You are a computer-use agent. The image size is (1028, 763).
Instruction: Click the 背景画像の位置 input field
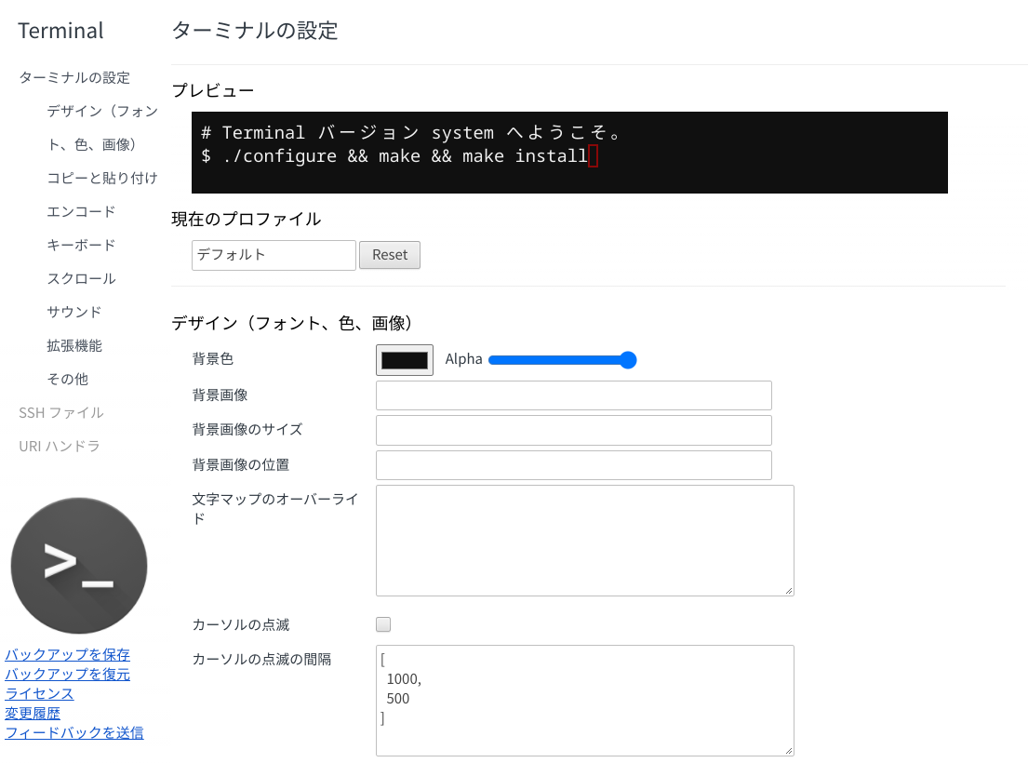574,464
